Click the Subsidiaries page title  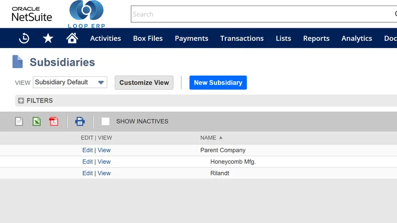point(63,62)
